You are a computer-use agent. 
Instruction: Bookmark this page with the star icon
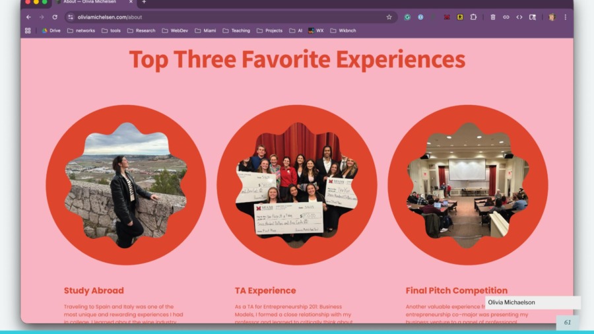point(389,17)
